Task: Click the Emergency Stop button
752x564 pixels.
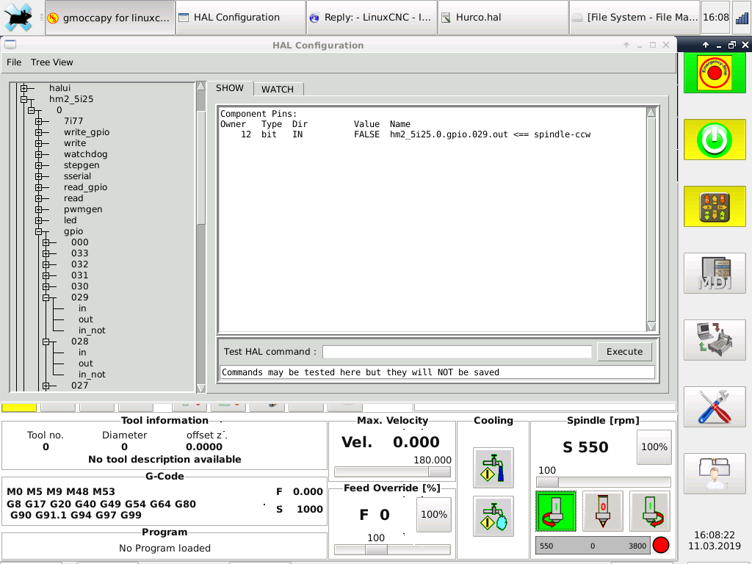Action: pos(715,73)
